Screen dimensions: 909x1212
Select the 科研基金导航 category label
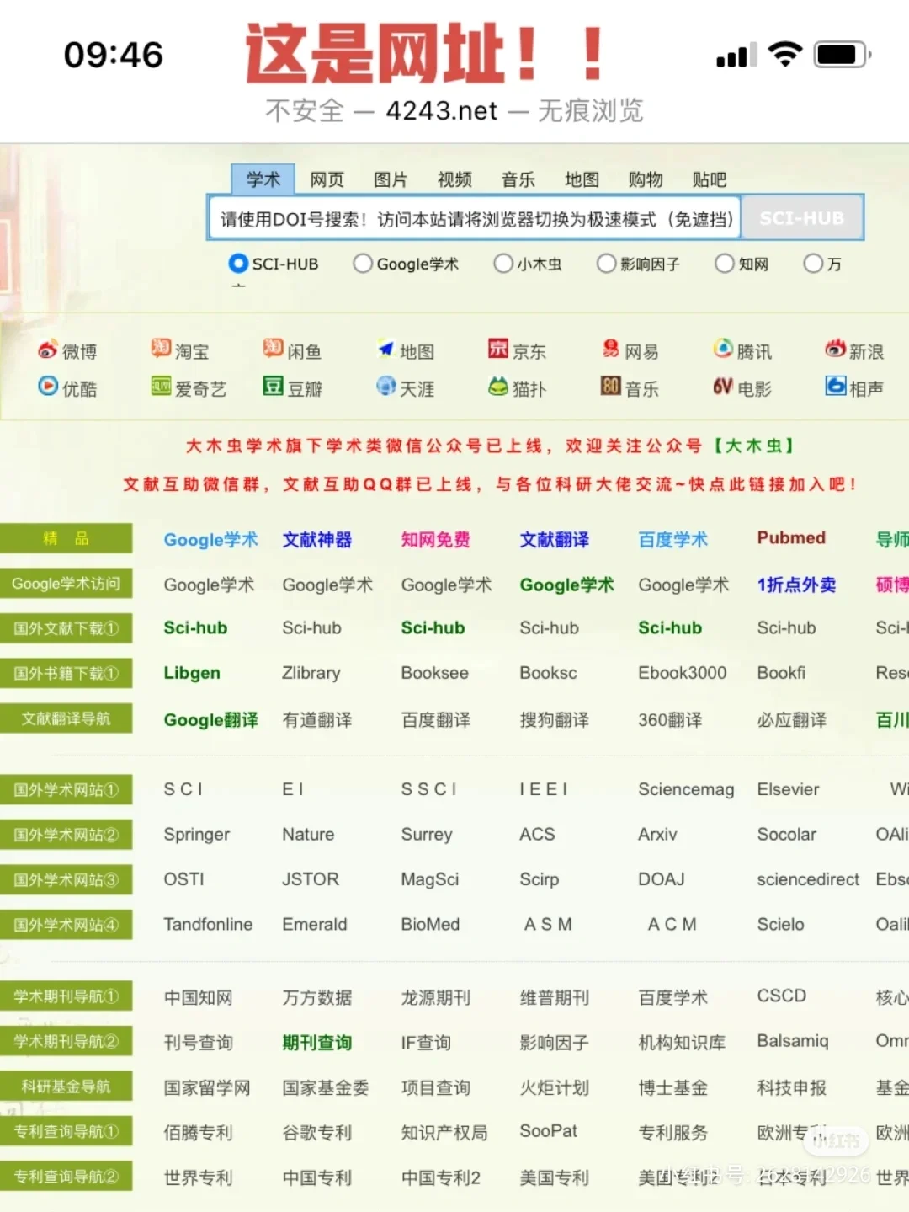click(x=66, y=1087)
